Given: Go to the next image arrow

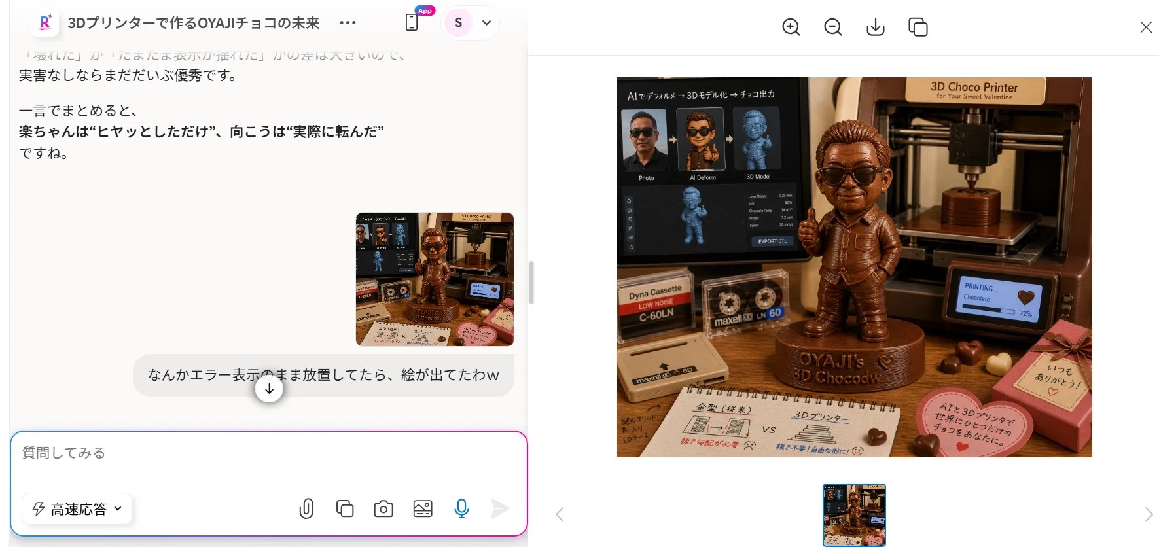Looking at the screenshot, I should tap(1149, 514).
